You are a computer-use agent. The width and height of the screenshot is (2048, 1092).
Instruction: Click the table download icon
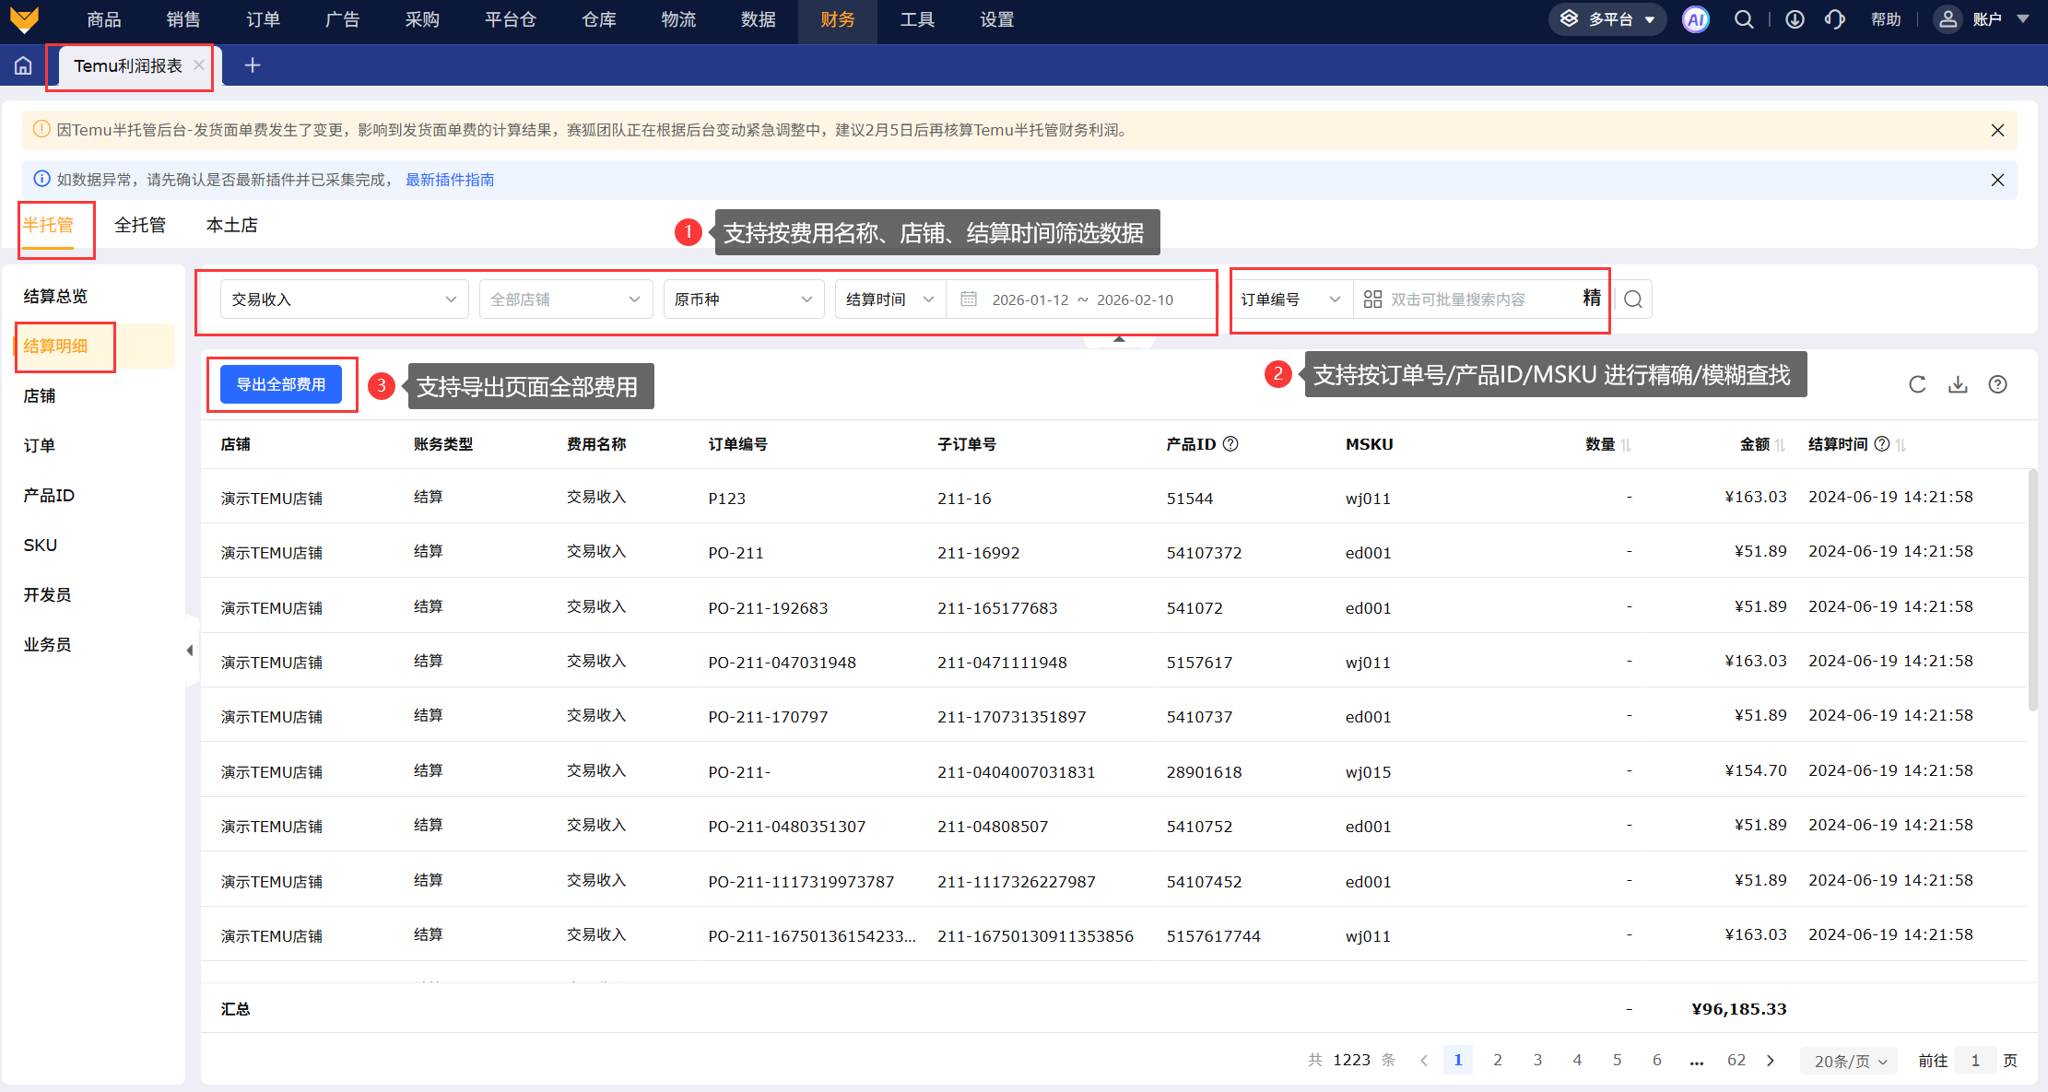tap(1958, 384)
